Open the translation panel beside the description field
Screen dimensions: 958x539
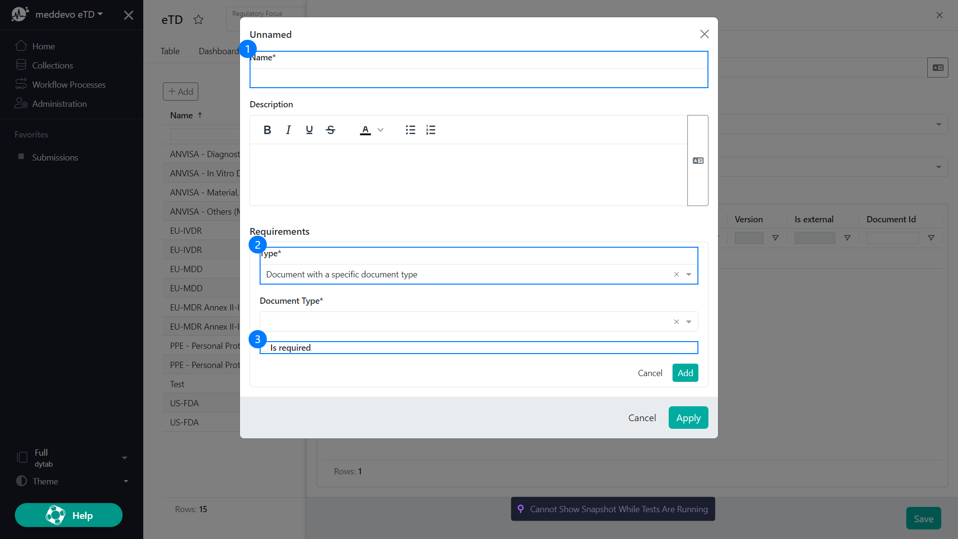(697, 161)
